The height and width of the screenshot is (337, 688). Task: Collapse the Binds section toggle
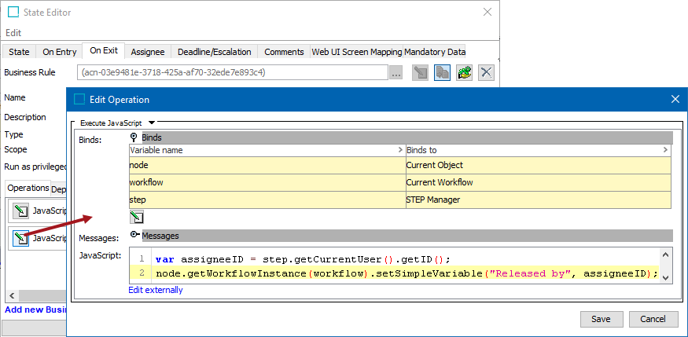(134, 137)
